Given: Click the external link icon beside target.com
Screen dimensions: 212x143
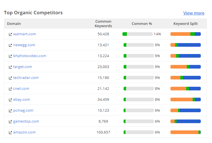Looking at the screenshot, I should point(10,67).
